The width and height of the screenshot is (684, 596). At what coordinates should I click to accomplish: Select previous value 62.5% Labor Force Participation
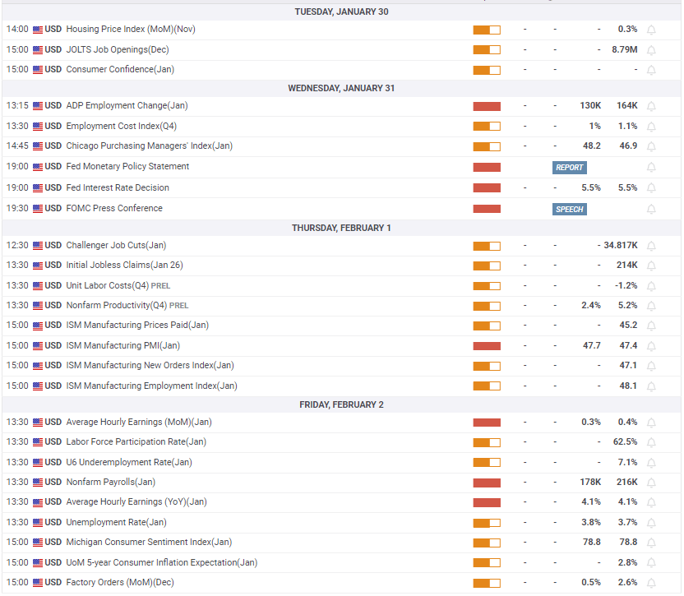625,442
